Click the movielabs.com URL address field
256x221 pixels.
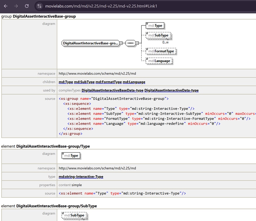click(x=101, y=6)
